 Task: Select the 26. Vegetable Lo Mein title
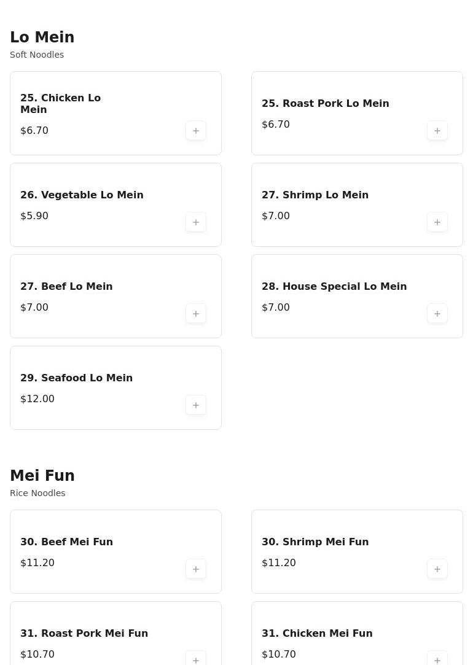point(82,195)
